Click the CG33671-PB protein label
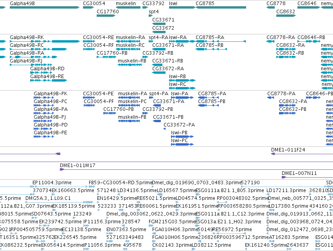The width and height of the screenshot is (333, 251). click(x=168, y=117)
